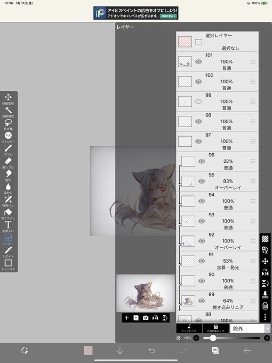
Task: Hide layer 95 overlay
Action: [x=202, y=181]
